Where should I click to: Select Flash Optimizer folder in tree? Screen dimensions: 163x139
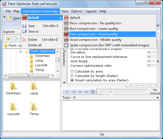tap(42, 51)
